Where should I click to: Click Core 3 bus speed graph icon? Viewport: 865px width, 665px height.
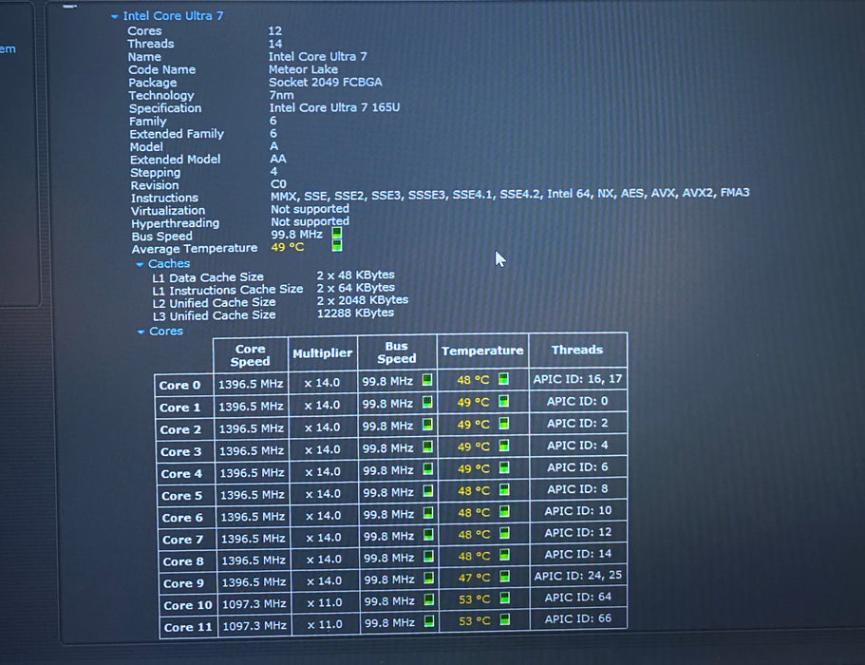427,446
